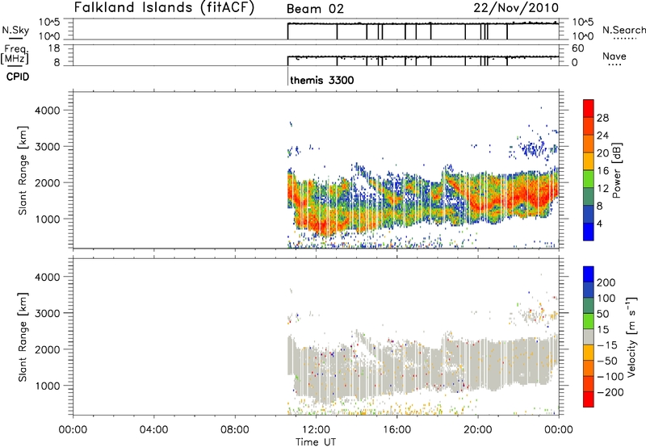
Task: Click the '18' tick on frequency axis
Action: tap(54, 48)
